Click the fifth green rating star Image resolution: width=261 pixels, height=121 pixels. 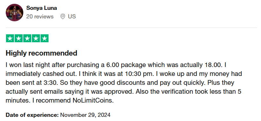tap(45, 38)
